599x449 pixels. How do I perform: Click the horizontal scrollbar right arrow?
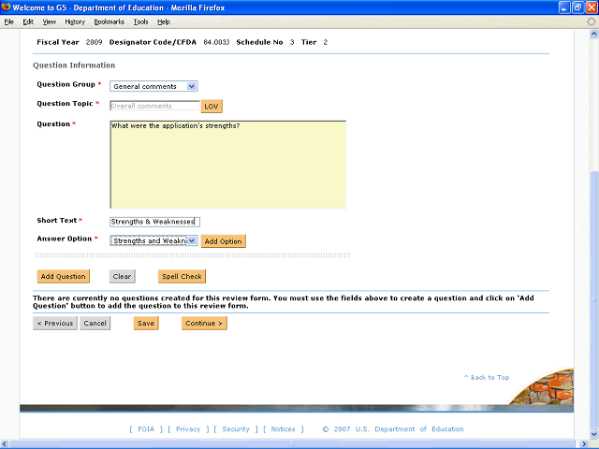coord(584,444)
